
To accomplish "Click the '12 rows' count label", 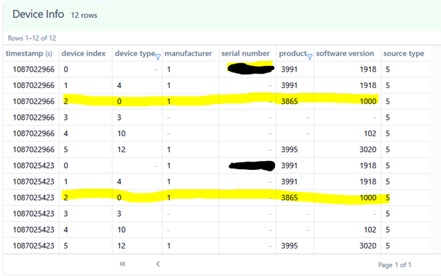I will click(x=84, y=15).
